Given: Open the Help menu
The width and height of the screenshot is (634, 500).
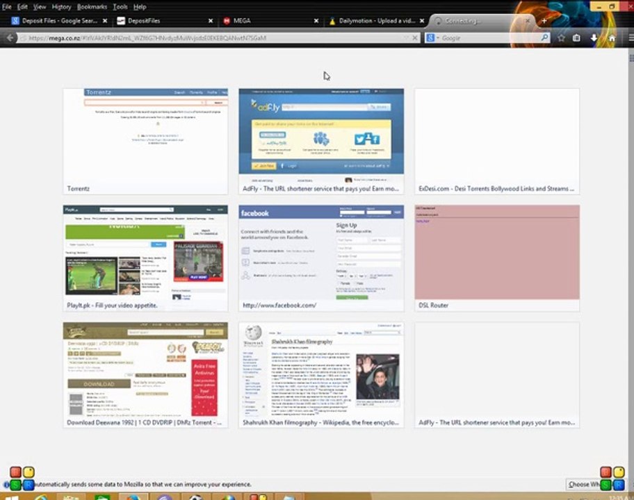Looking at the screenshot, I should click(140, 6).
